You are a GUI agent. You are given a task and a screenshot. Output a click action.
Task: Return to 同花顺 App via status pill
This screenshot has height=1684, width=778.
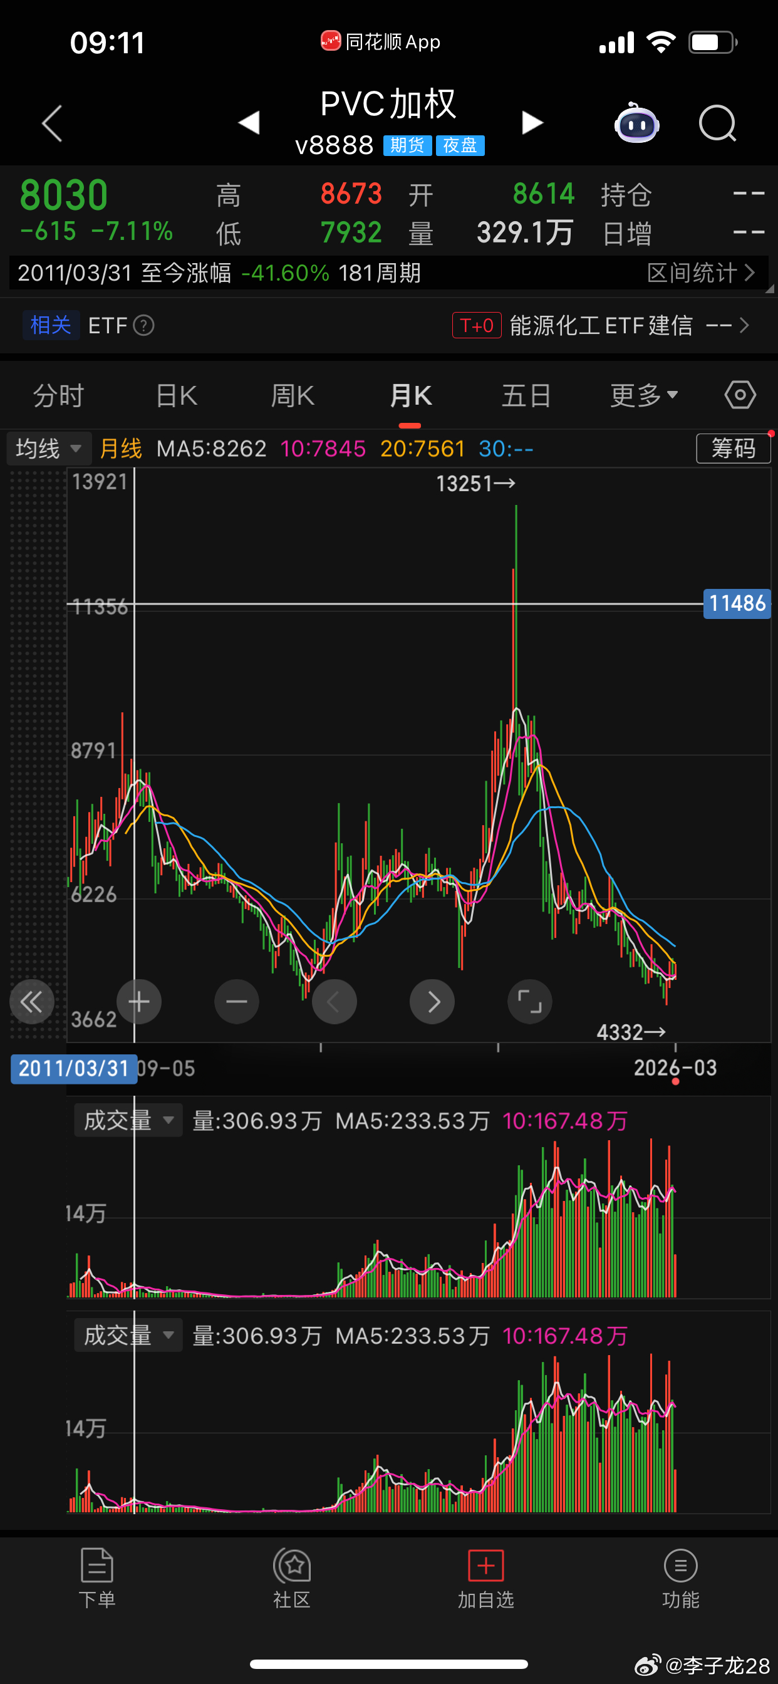pos(380,42)
